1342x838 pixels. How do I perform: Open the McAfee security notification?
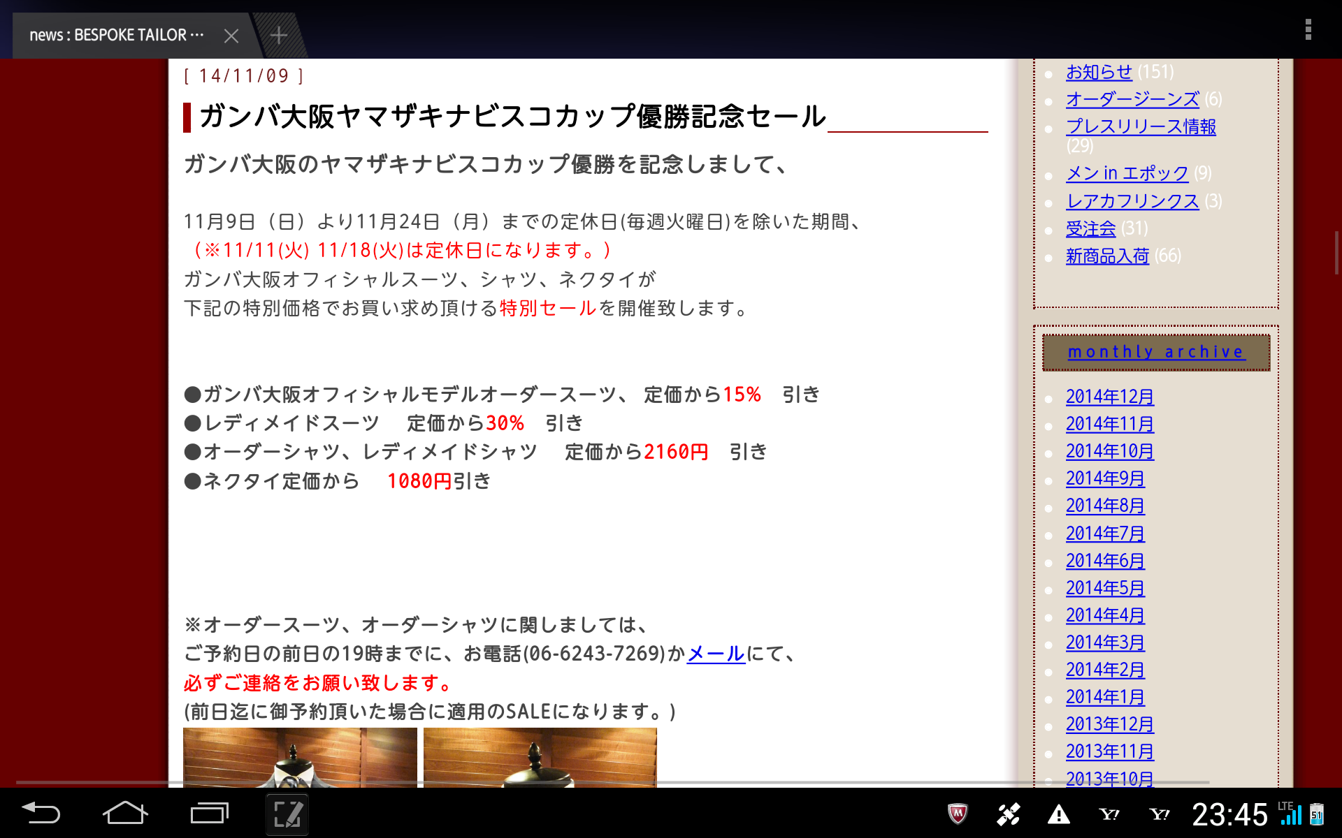(958, 814)
